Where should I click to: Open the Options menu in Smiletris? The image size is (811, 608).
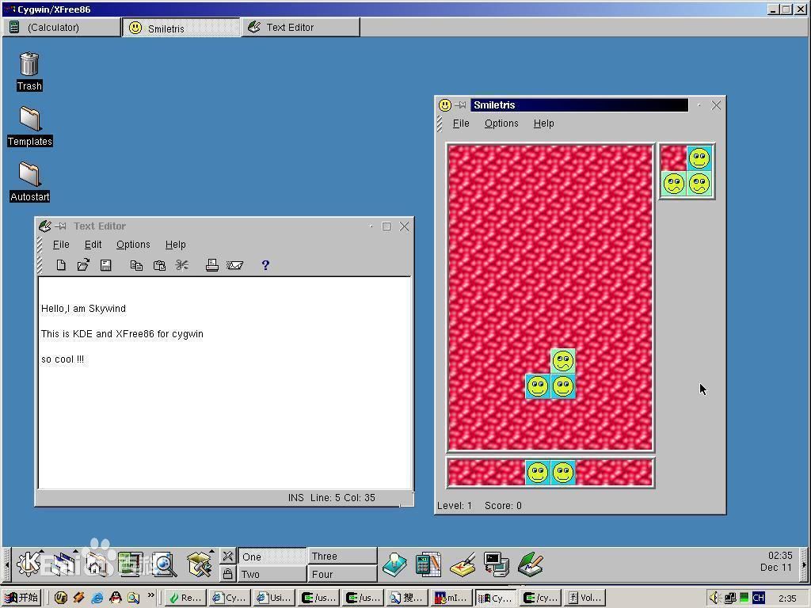tap(501, 123)
